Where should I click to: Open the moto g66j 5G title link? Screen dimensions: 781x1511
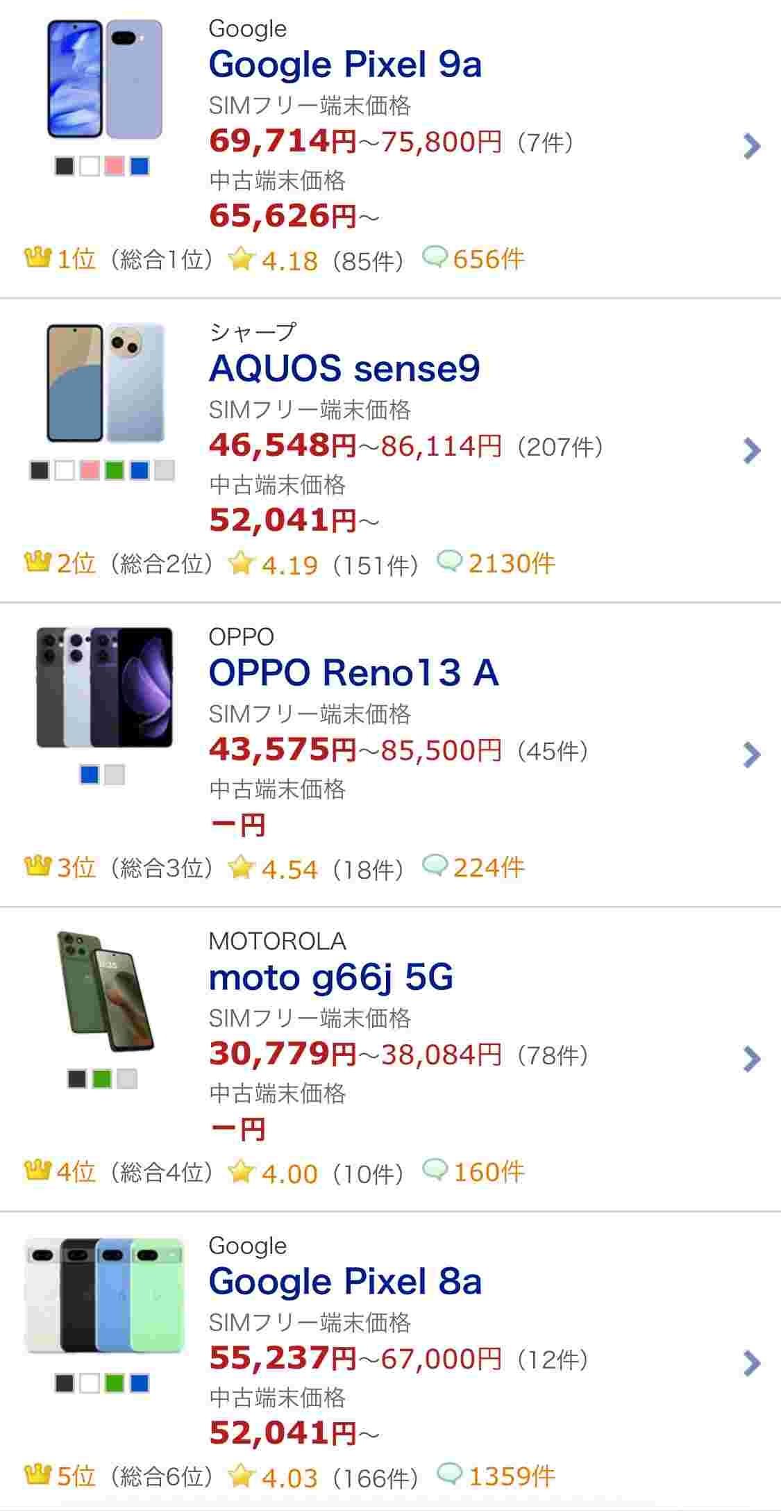[331, 977]
